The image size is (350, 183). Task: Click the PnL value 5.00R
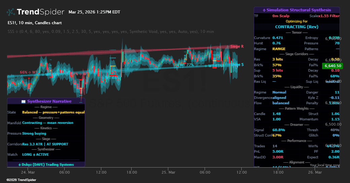pyautogui.click(x=278, y=152)
